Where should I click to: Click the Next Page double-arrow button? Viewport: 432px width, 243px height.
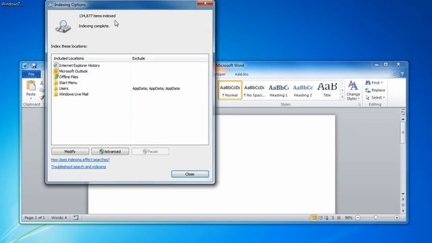click(x=403, y=211)
